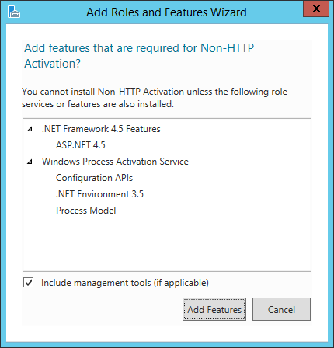This screenshot has width=334, height=348.
Task: Collapse the Windows Process Activation Service node
Action: coord(30,162)
